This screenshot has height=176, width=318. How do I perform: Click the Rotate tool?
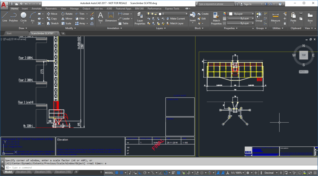point(67,14)
